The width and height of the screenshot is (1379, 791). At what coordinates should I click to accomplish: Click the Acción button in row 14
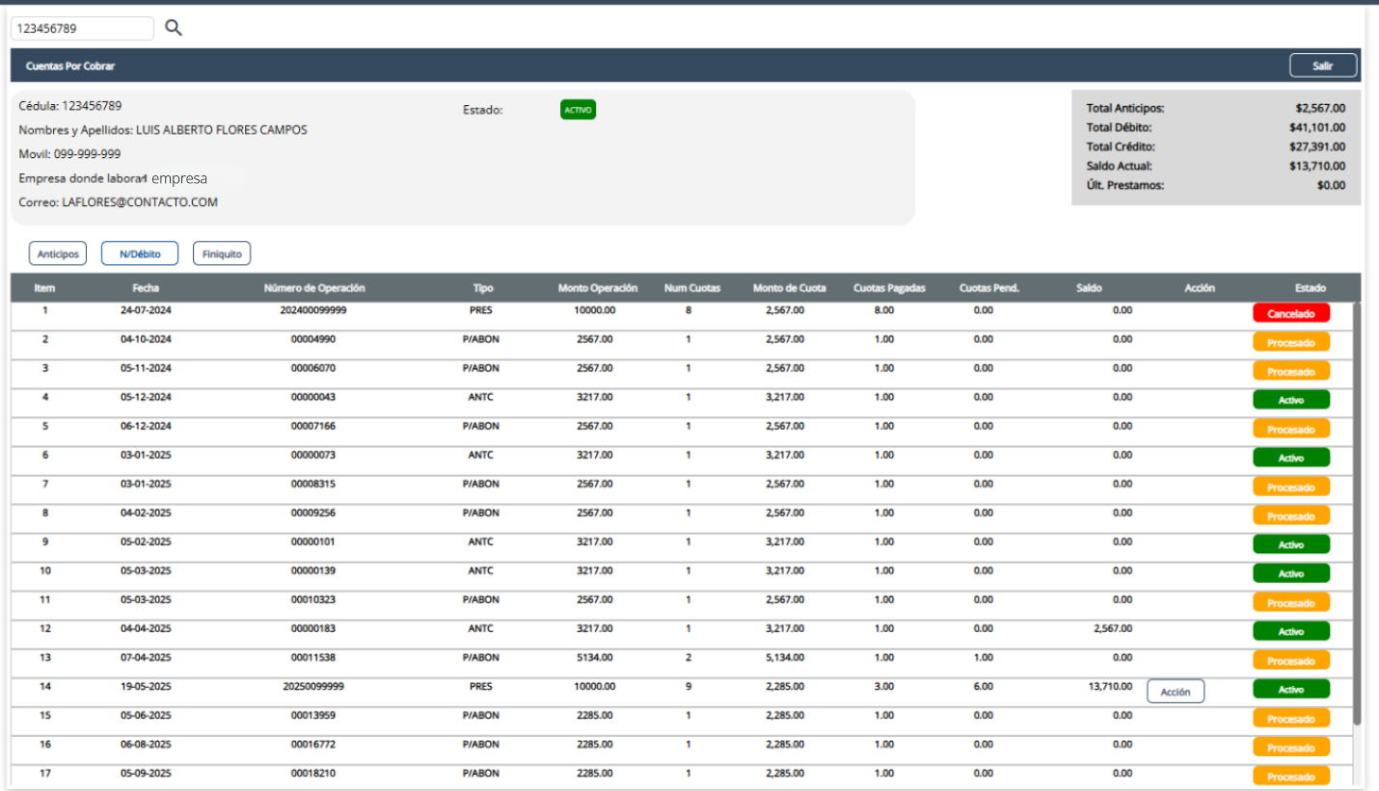[1175, 692]
